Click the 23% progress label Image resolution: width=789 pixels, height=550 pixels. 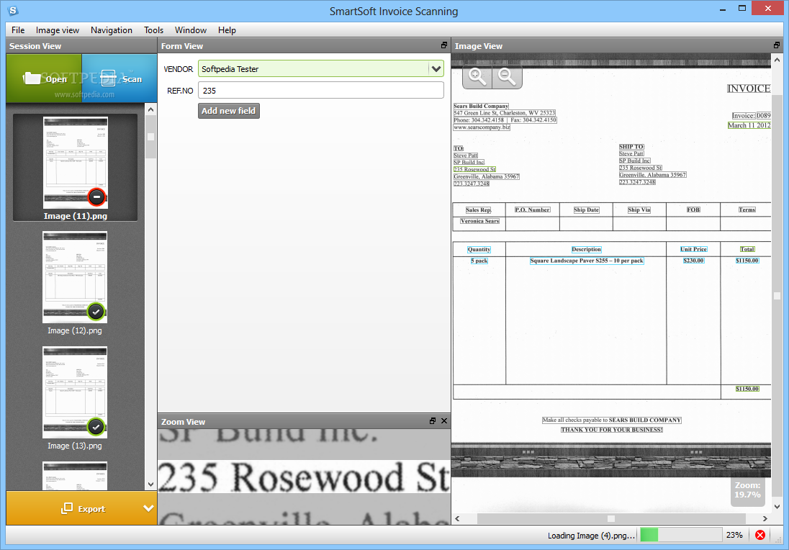[x=734, y=535]
